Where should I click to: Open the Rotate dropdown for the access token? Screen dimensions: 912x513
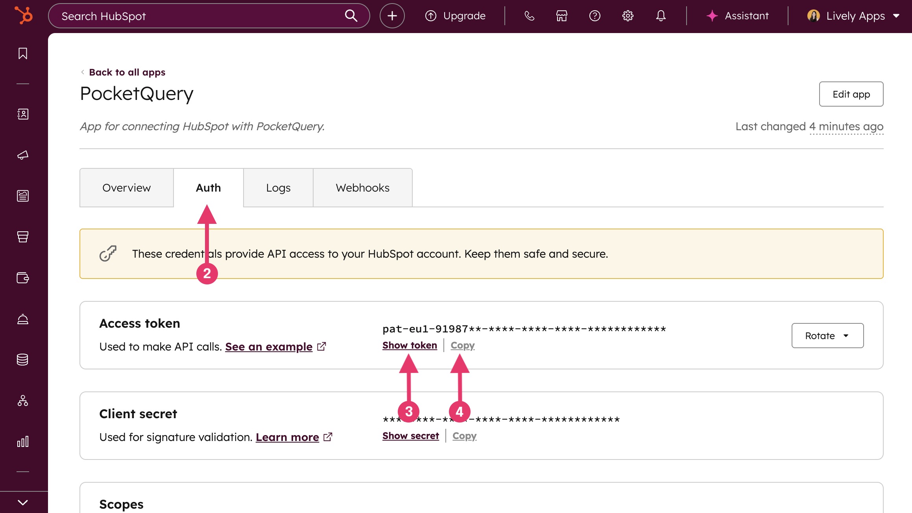(827, 336)
